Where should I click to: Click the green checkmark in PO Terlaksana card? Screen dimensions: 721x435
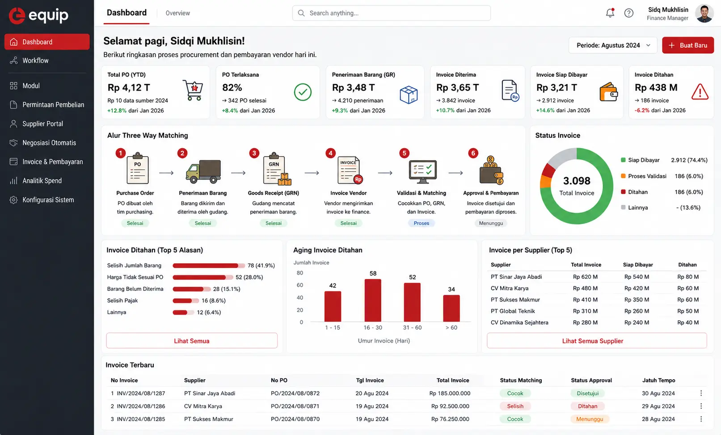tap(303, 92)
